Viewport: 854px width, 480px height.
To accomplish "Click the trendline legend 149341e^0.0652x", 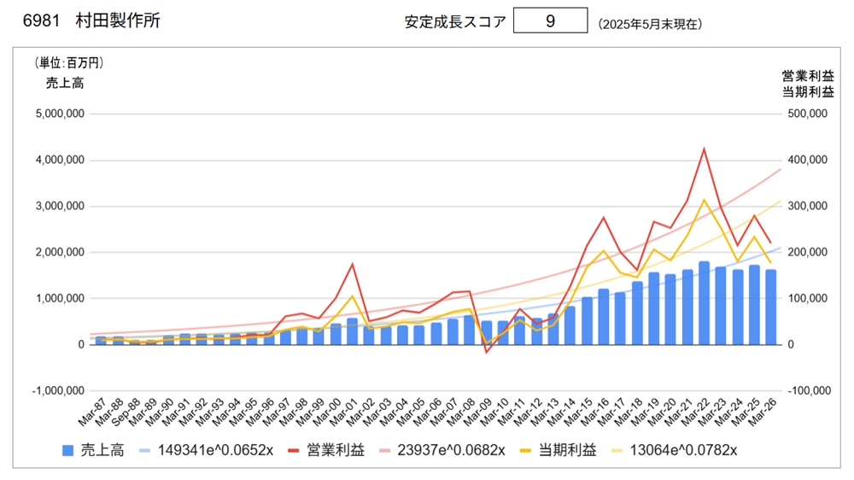I will click(x=215, y=451).
